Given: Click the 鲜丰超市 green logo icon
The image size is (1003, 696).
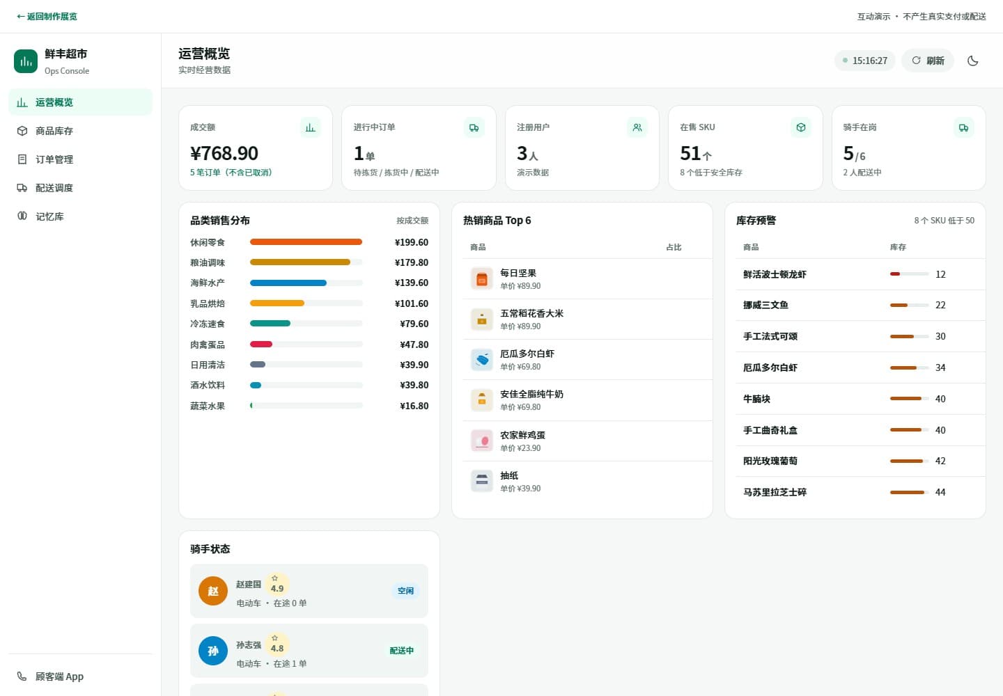Looking at the screenshot, I should point(26,61).
